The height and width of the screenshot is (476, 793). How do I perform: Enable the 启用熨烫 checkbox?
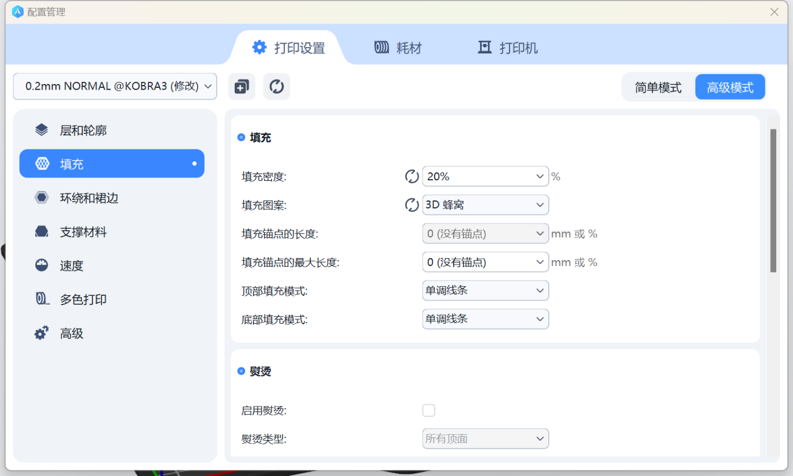[x=429, y=410]
